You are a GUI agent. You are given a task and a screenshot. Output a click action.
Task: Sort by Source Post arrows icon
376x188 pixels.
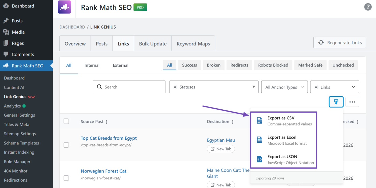(107, 122)
